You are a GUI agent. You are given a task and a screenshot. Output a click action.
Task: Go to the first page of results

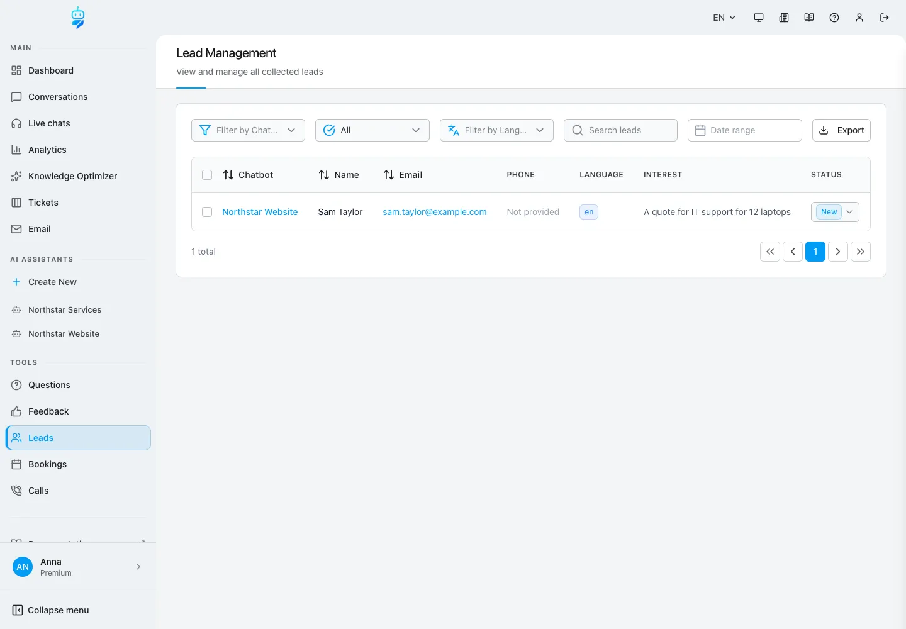tap(770, 252)
